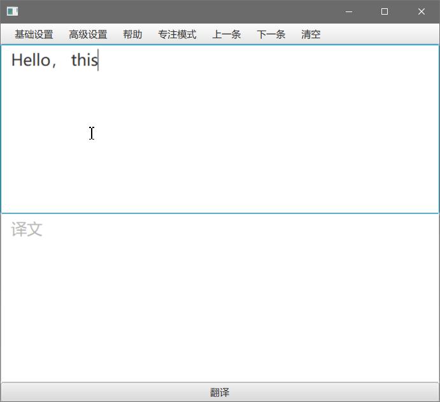Image resolution: width=440 pixels, height=402 pixels.
Task: Click the application icon in the title bar
Action: pos(12,11)
